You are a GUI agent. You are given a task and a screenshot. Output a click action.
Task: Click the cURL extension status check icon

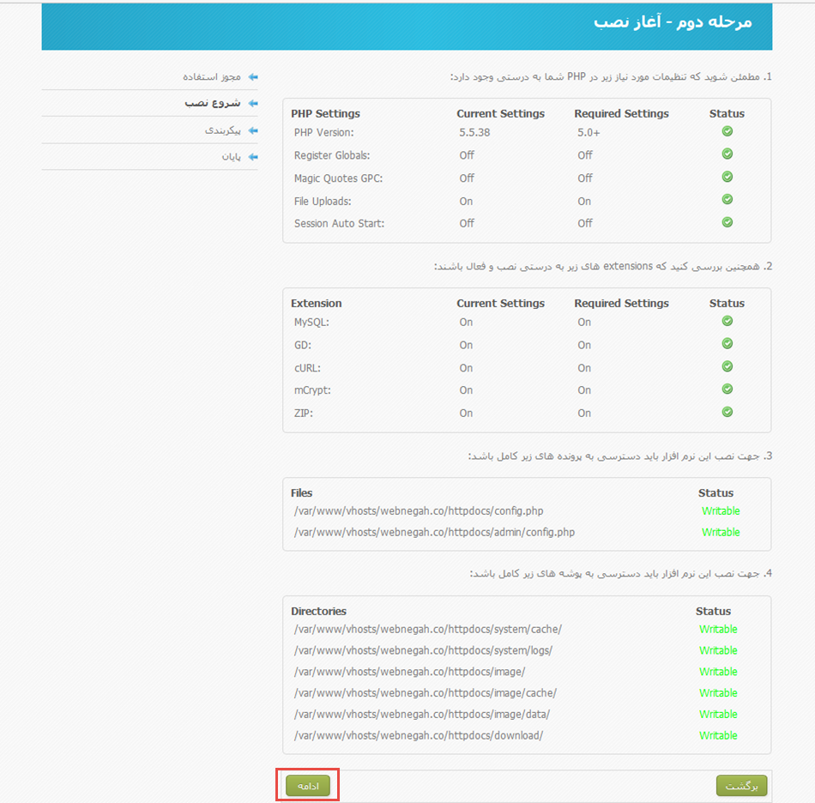click(727, 366)
